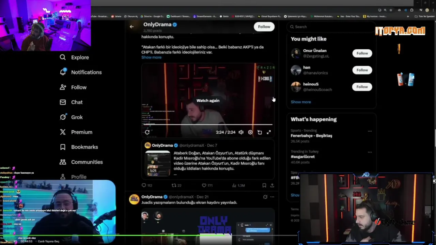Share the post using the share icon

click(272, 185)
